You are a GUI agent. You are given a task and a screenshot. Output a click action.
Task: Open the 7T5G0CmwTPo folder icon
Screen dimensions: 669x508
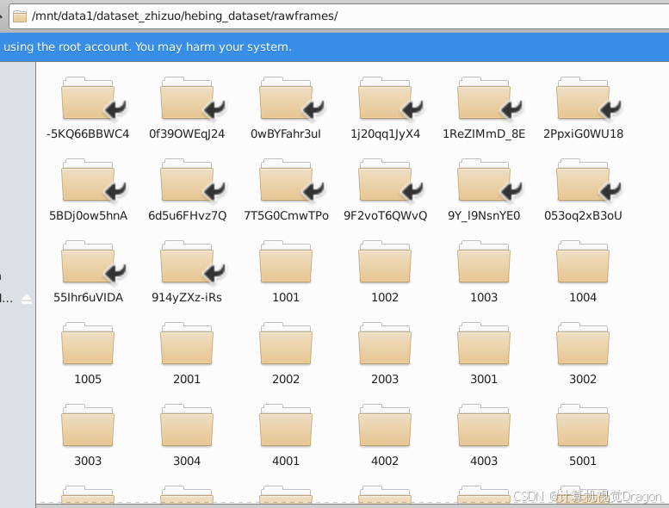coord(286,180)
